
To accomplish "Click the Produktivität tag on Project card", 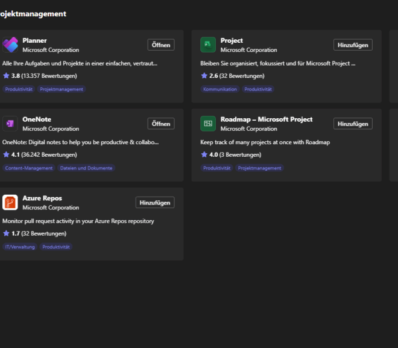I will point(258,89).
